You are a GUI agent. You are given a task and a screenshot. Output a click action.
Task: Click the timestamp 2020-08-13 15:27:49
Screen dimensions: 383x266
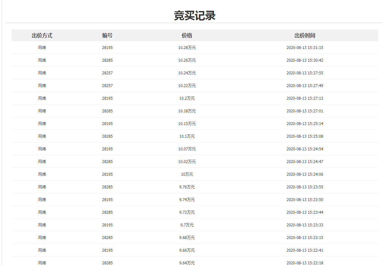click(x=305, y=86)
